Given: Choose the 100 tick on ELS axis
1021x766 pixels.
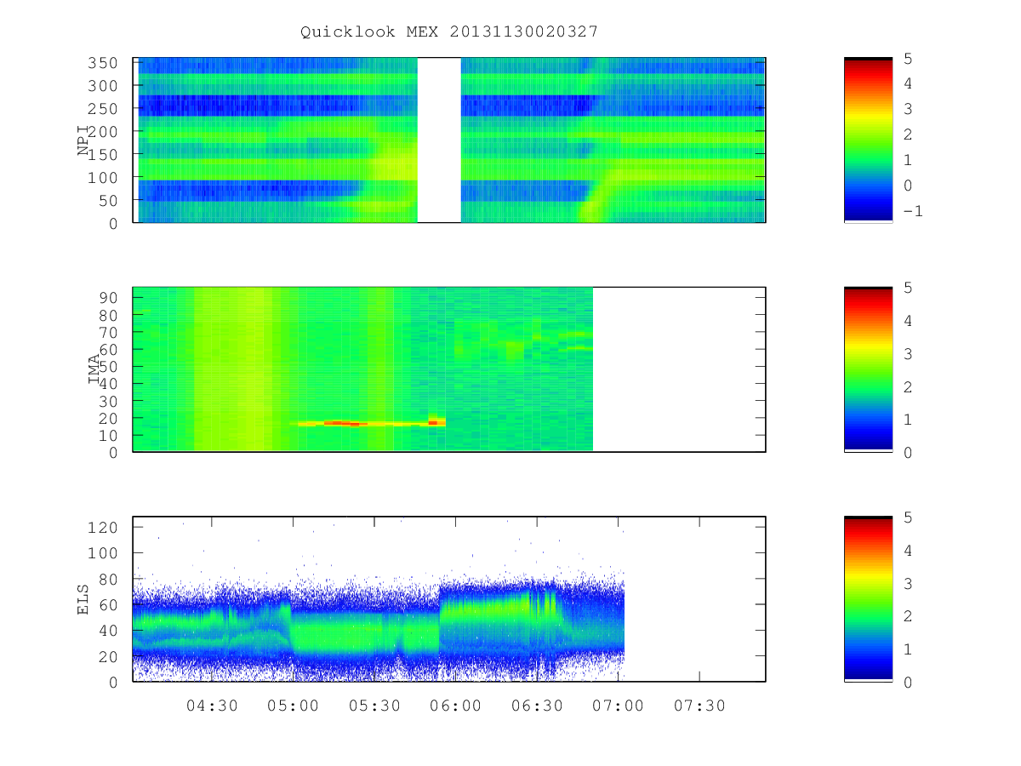Looking at the screenshot, I should tap(103, 553).
